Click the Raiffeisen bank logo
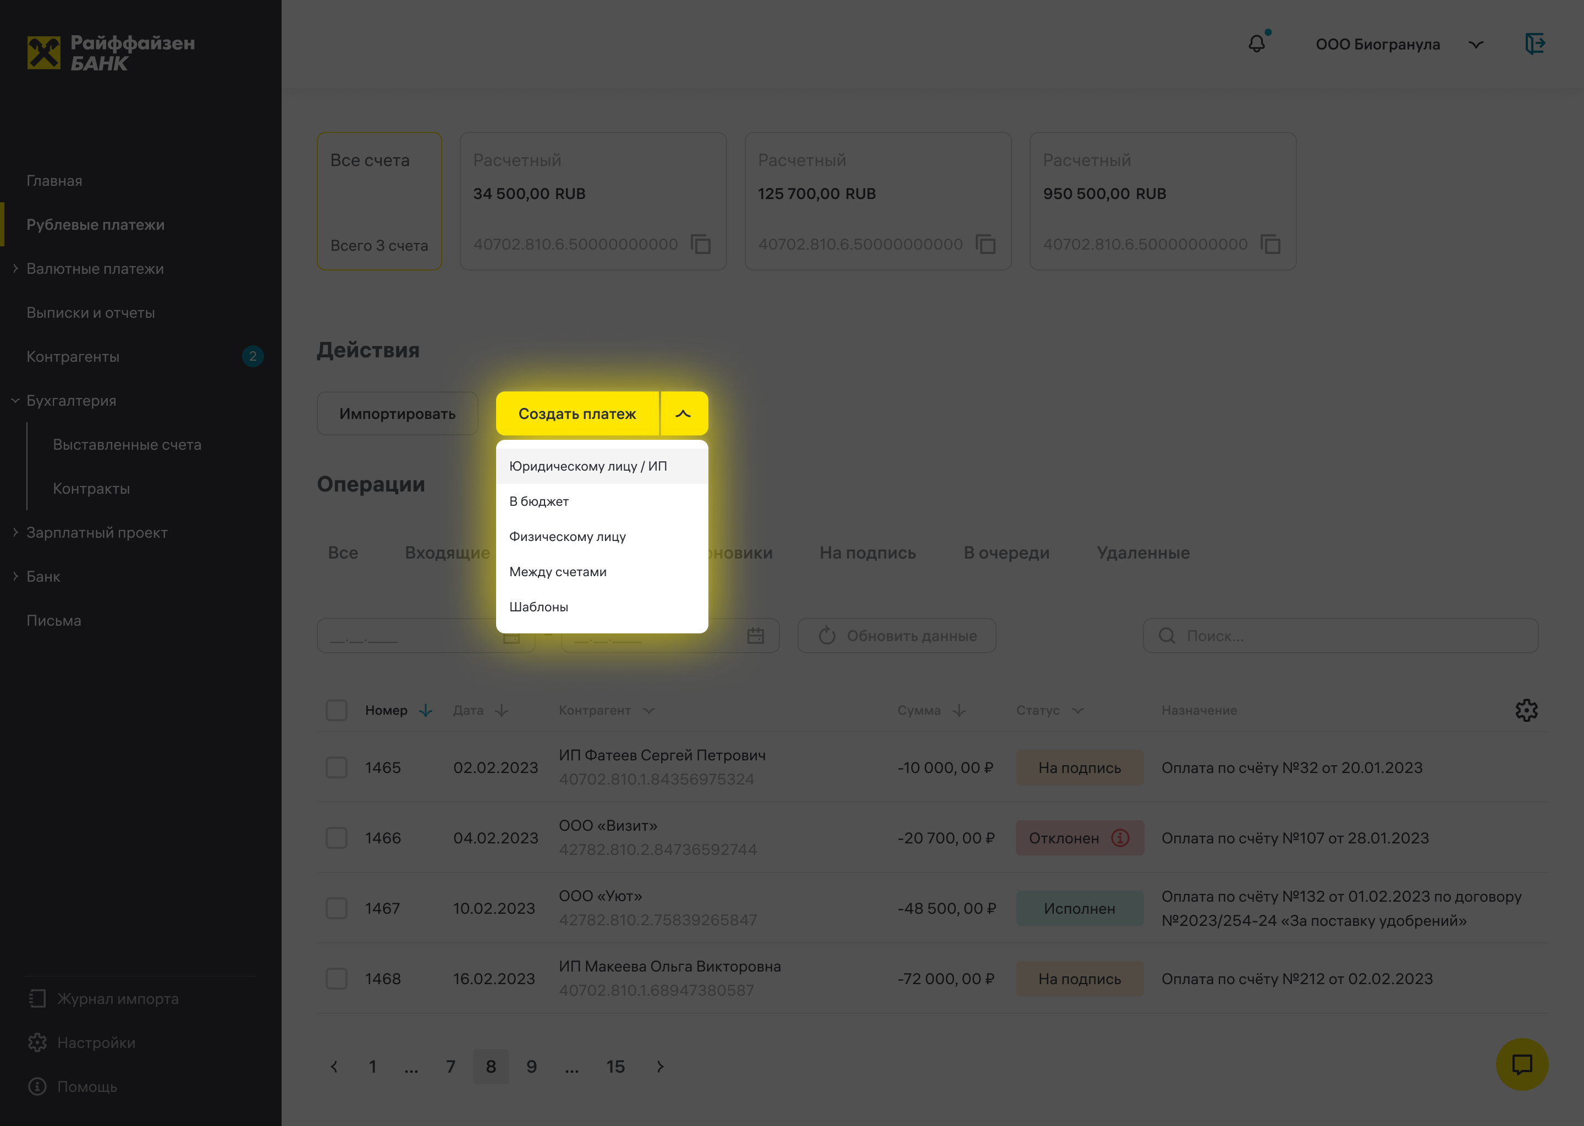This screenshot has height=1126, width=1584. (x=111, y=53)
